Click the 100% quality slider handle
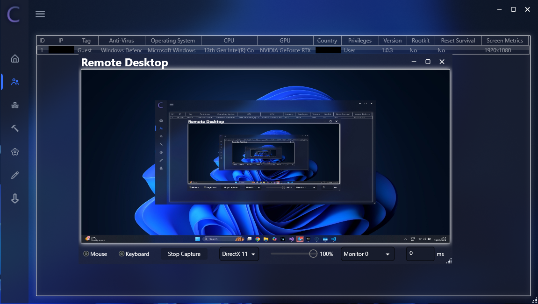 coord(313,254)
